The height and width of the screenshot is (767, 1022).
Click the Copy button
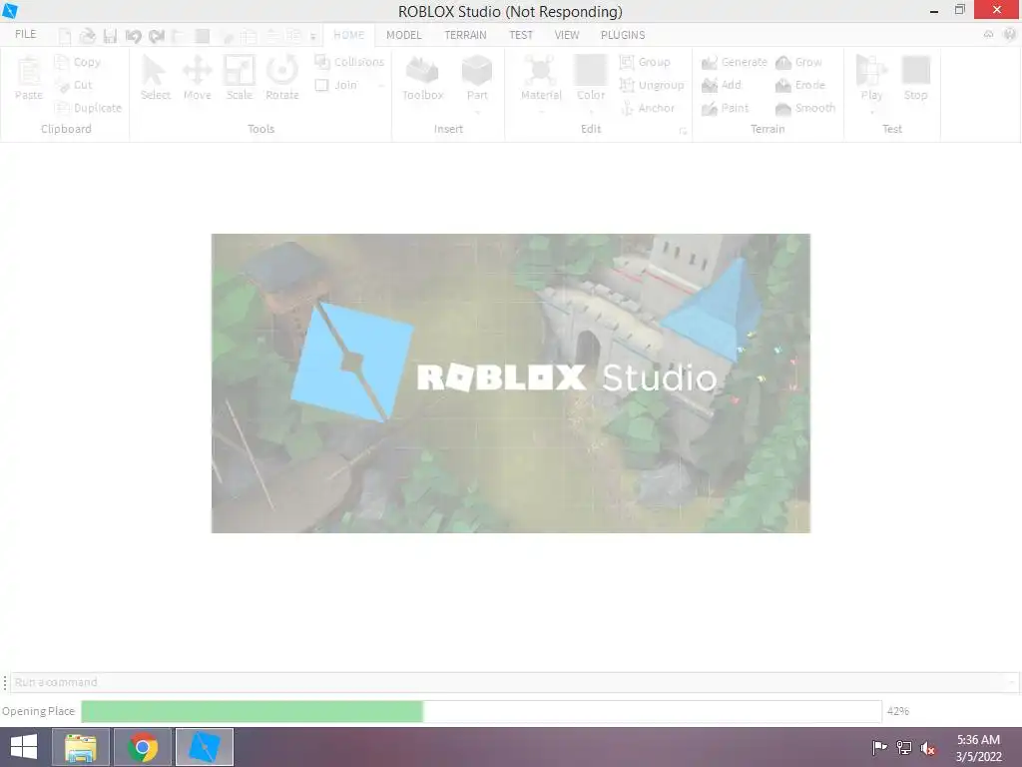pyautogui.click(x=78, y=62)
